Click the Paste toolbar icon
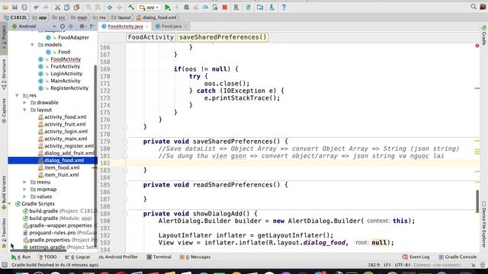The height and width of the screenshot is (274, 488). click(76, 7)
